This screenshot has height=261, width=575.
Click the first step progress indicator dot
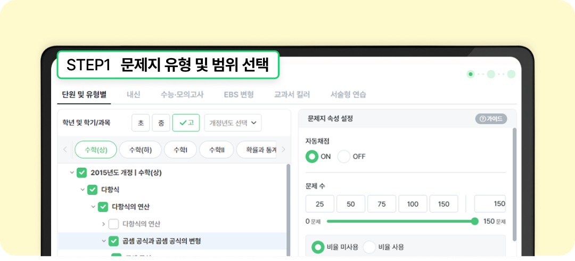coord(470,74)
